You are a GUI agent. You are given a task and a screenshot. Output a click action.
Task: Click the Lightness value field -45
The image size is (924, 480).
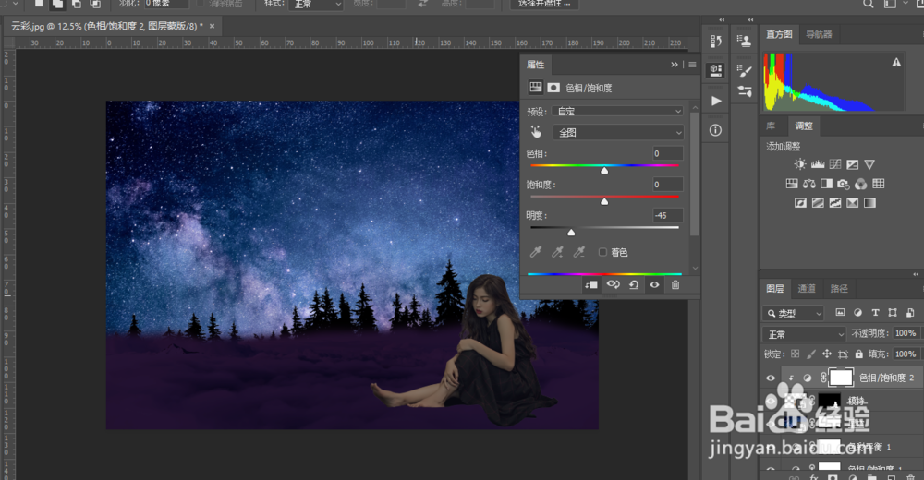668,216
